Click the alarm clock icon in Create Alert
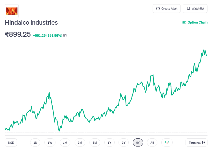The image size is (212, 151). point(158,9)
